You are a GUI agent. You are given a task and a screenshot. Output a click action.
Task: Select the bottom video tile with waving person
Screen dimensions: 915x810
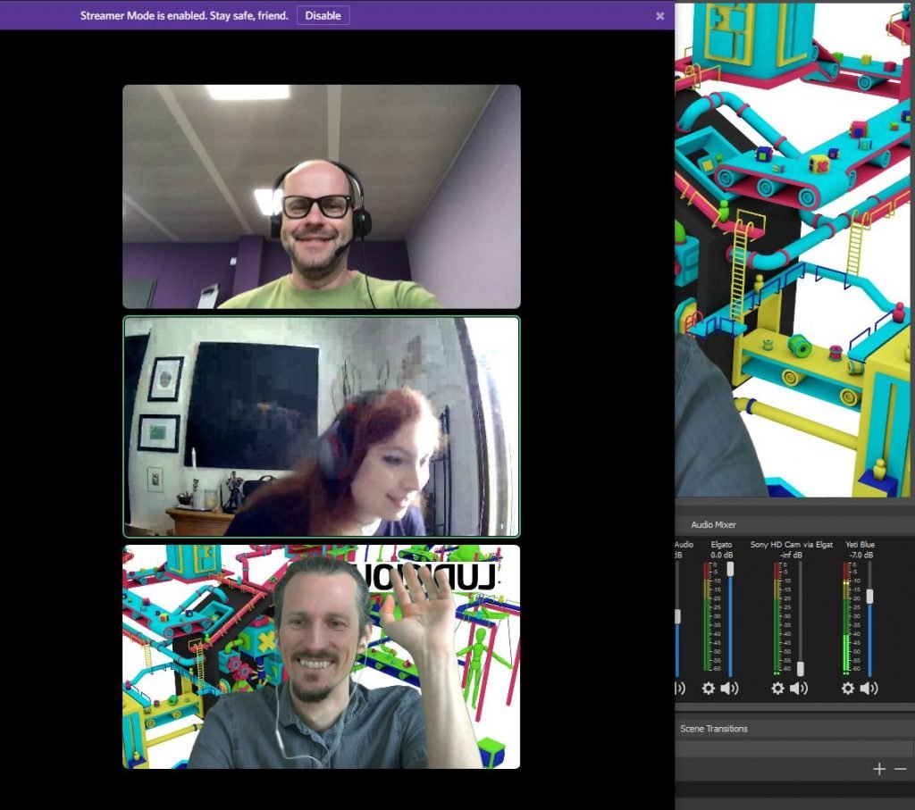coord(321,656)
